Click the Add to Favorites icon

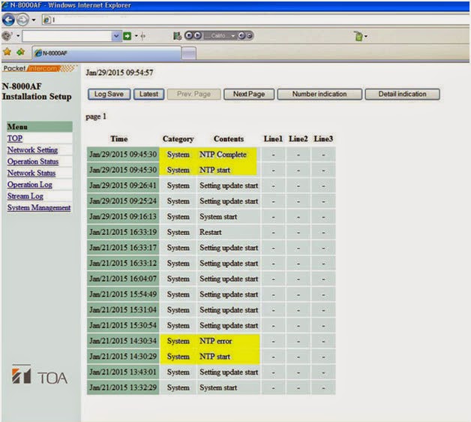(21, 52)
